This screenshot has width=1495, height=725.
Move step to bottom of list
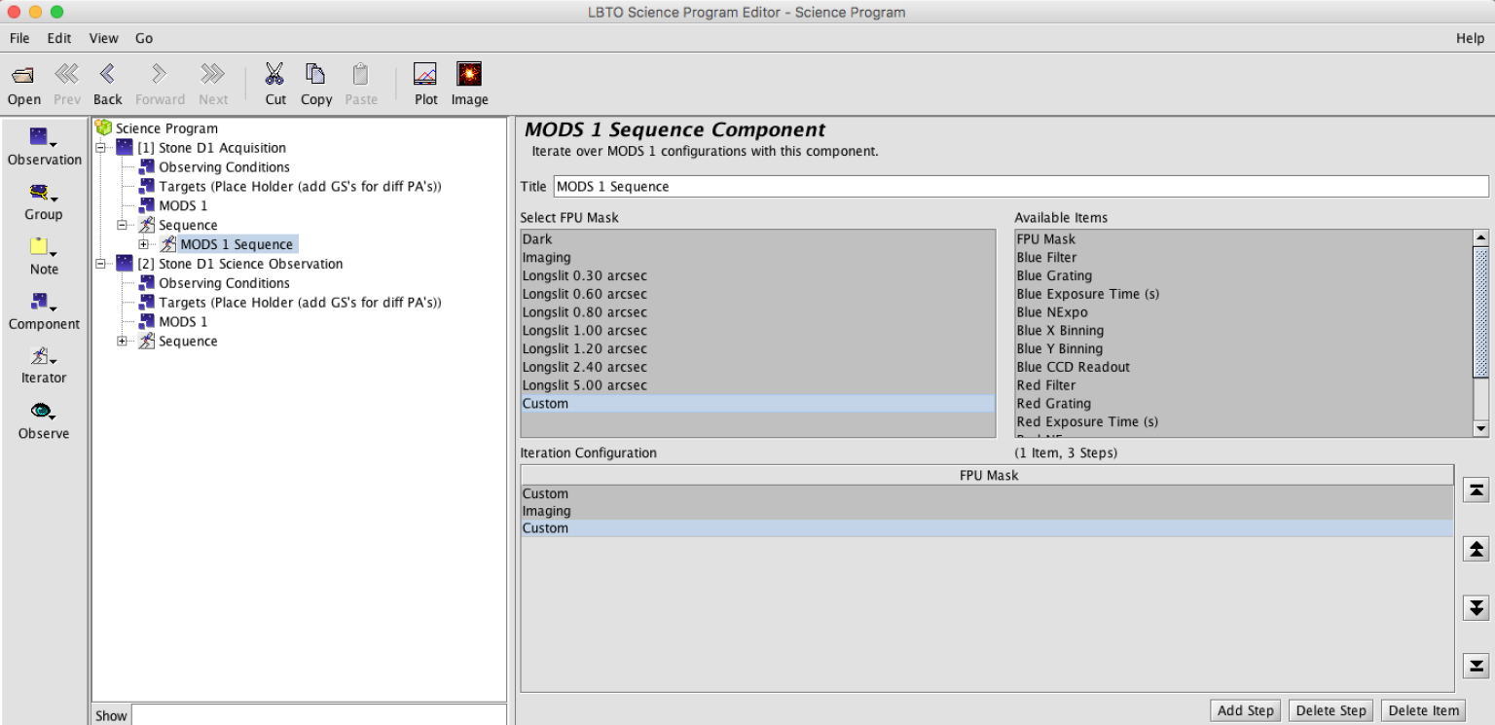click(1477, 667)
